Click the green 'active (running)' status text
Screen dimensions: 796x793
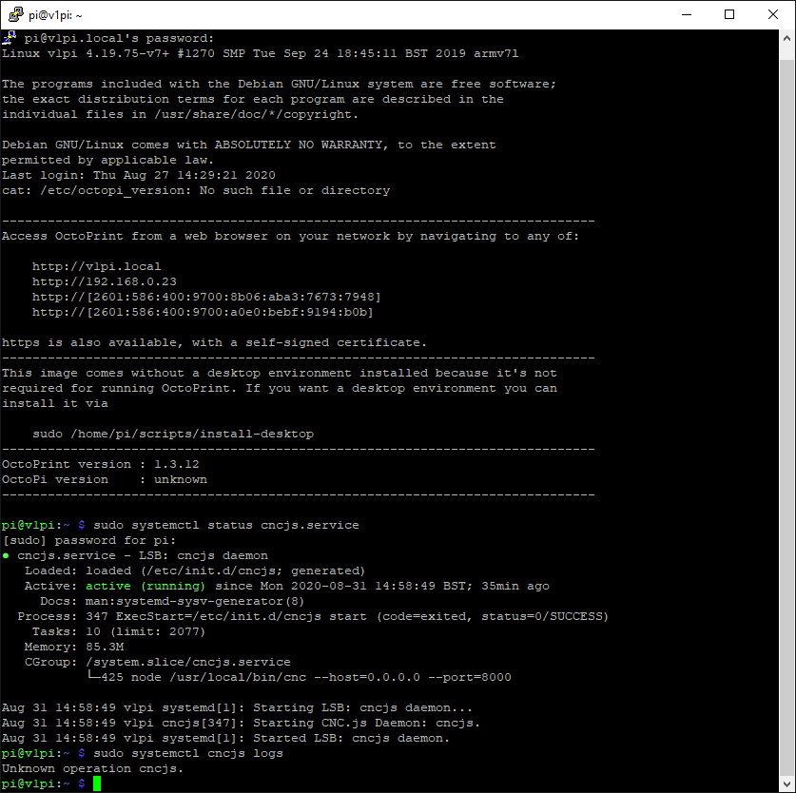point(146,587)
